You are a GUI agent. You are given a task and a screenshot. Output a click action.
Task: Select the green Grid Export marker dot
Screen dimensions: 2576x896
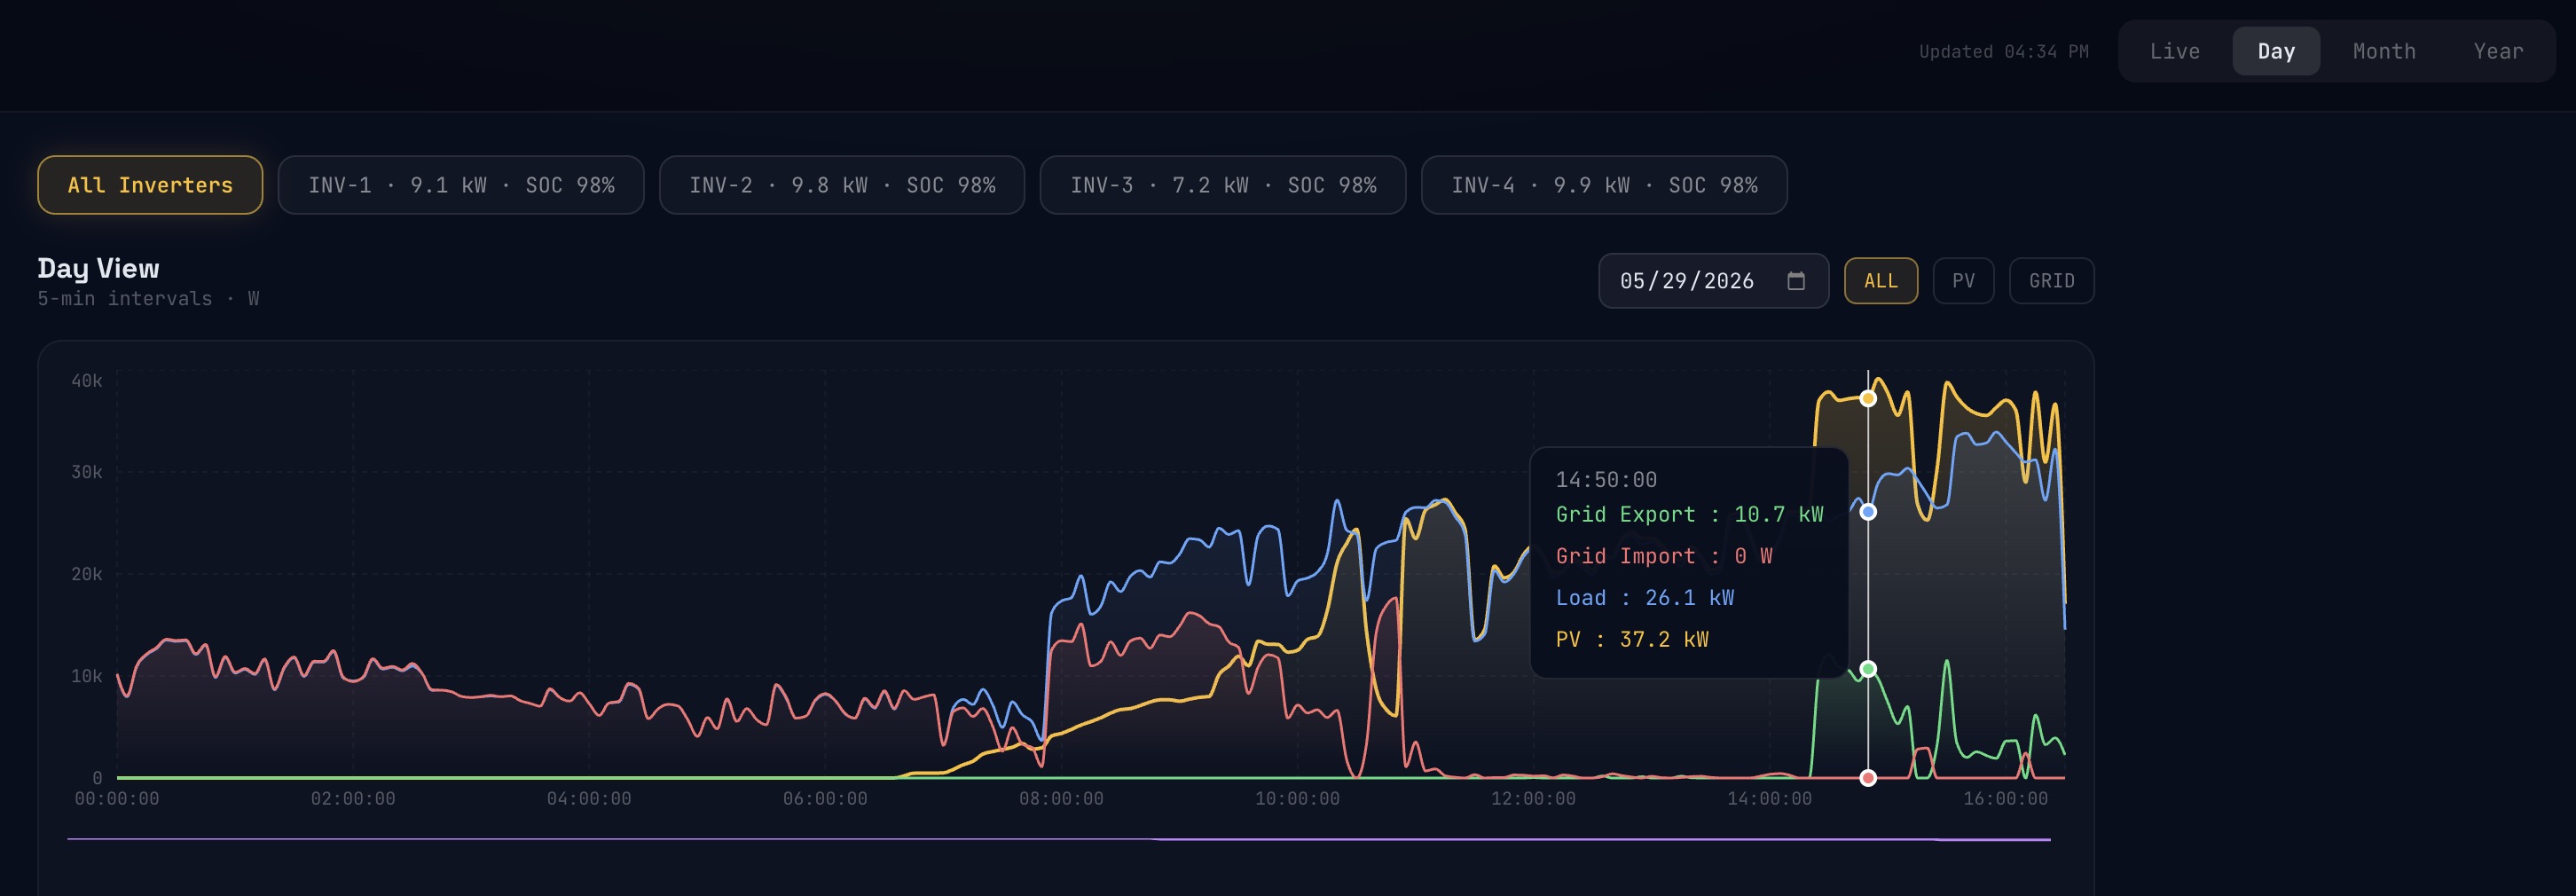point(1868,669)
